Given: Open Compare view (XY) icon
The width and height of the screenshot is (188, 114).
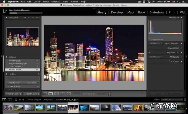Looking at the screenshot, I should point(57,93).
